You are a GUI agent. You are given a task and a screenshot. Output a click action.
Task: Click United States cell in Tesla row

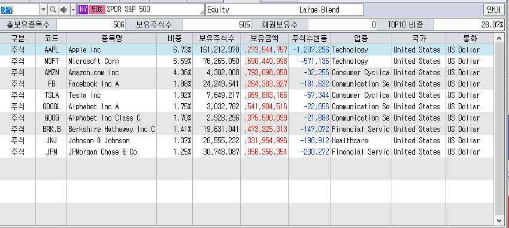[419, 95]
